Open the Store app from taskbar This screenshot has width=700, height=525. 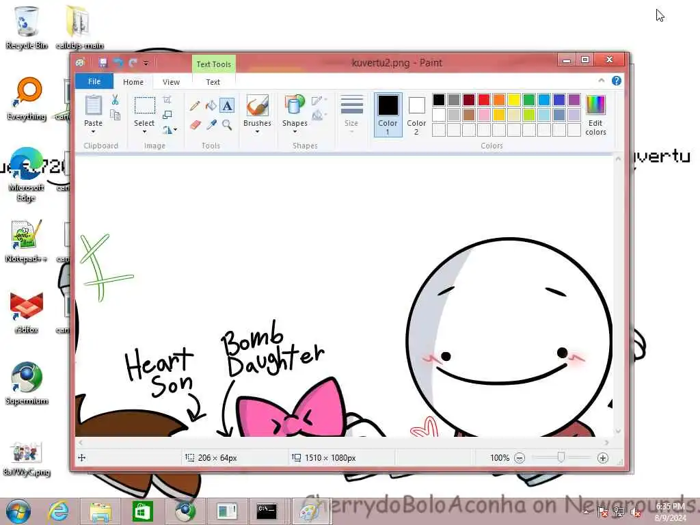[x=142, y=512]
